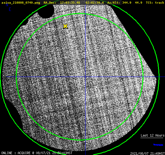Click the Az/Alt label in header
The height and width of the screenshot is (155, 165).
click(113, 3)
